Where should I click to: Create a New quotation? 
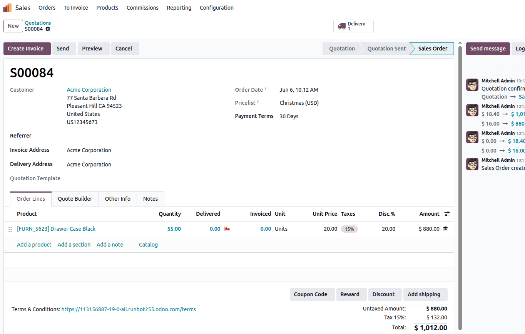(x=13, y=26)
